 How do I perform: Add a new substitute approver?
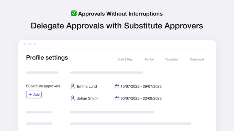click(x=34, y=94)
